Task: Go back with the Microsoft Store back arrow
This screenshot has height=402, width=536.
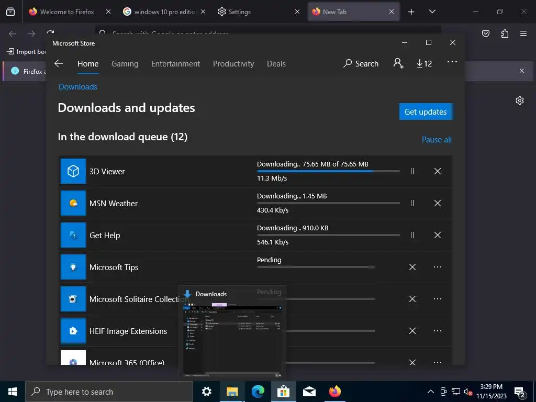Action: [59, 63]
